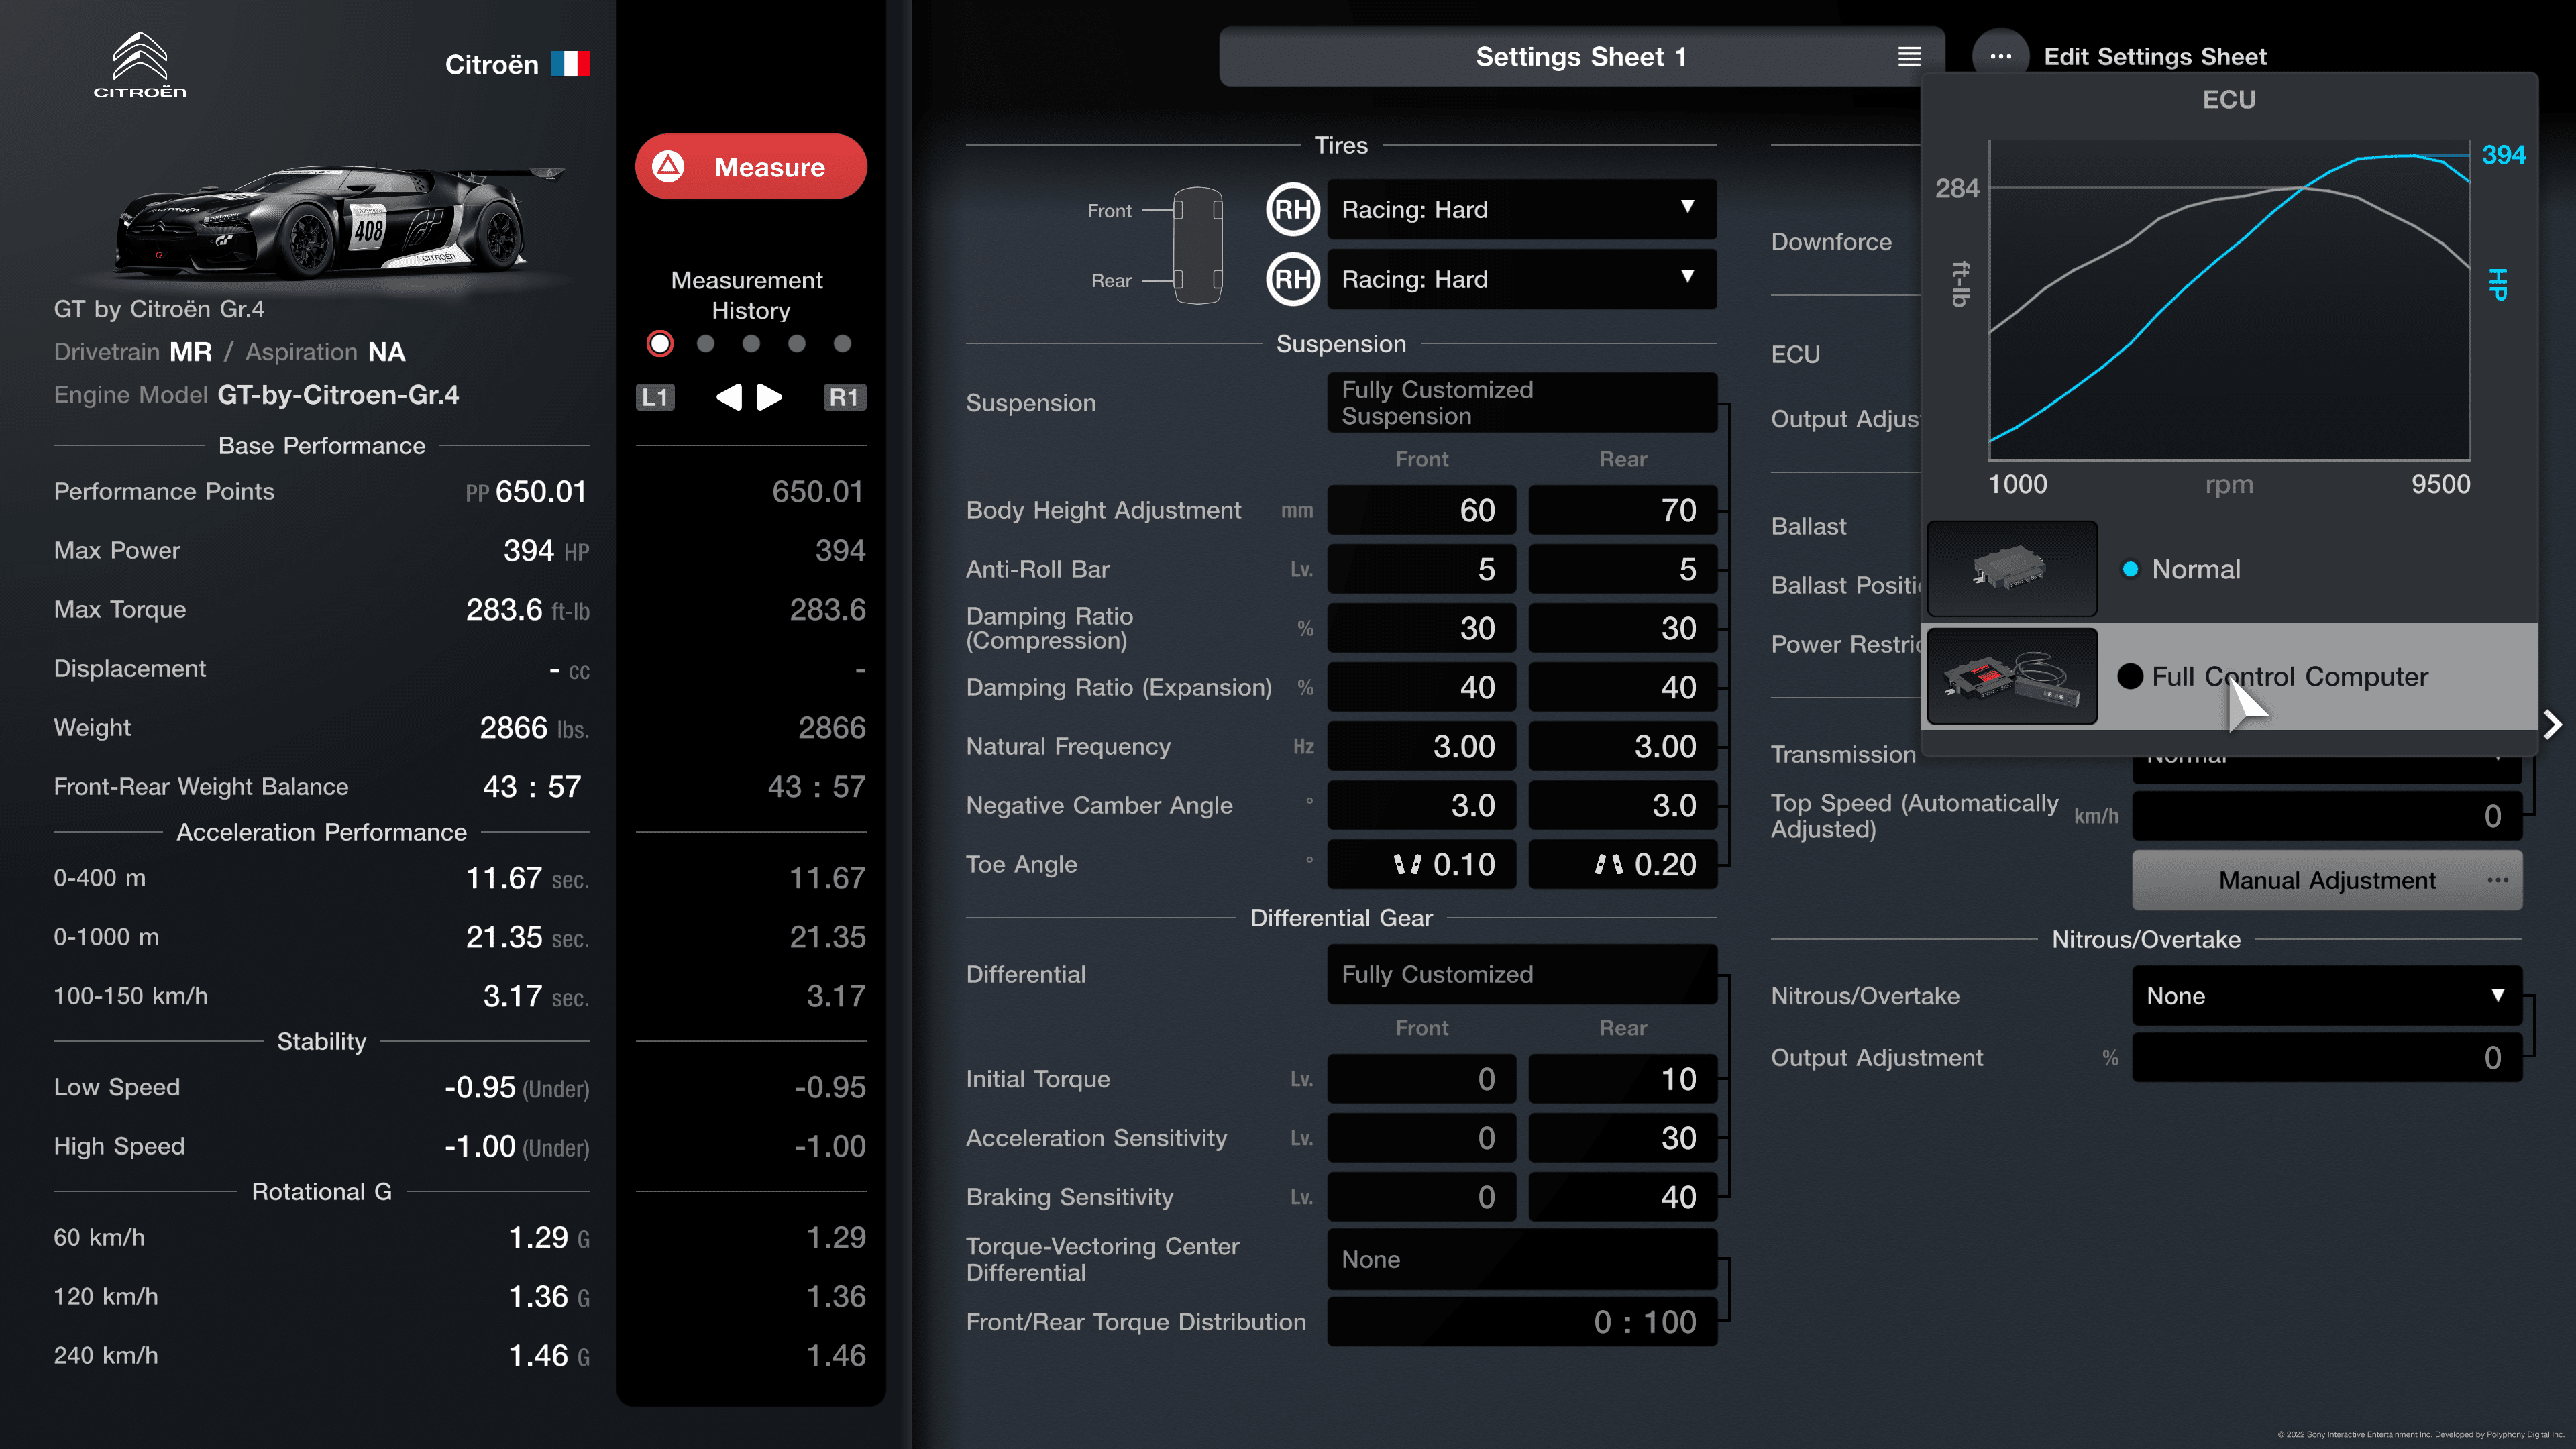This screenshot has height=1449, width=2576.
Task: Select the third measurement history dot
Action: click(x=751, y=344)
